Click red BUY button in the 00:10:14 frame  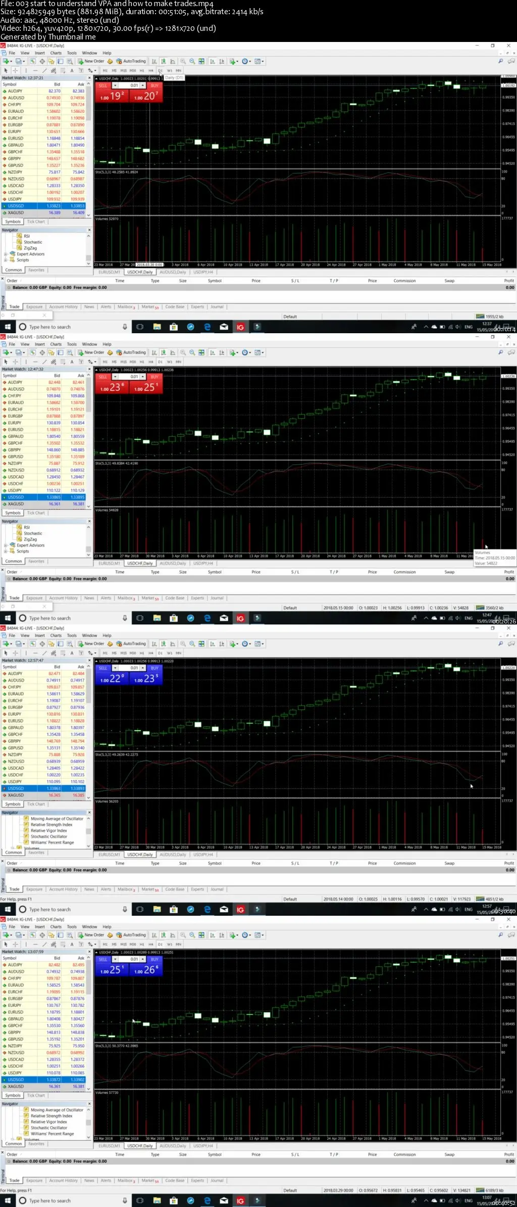pos(154,86)
